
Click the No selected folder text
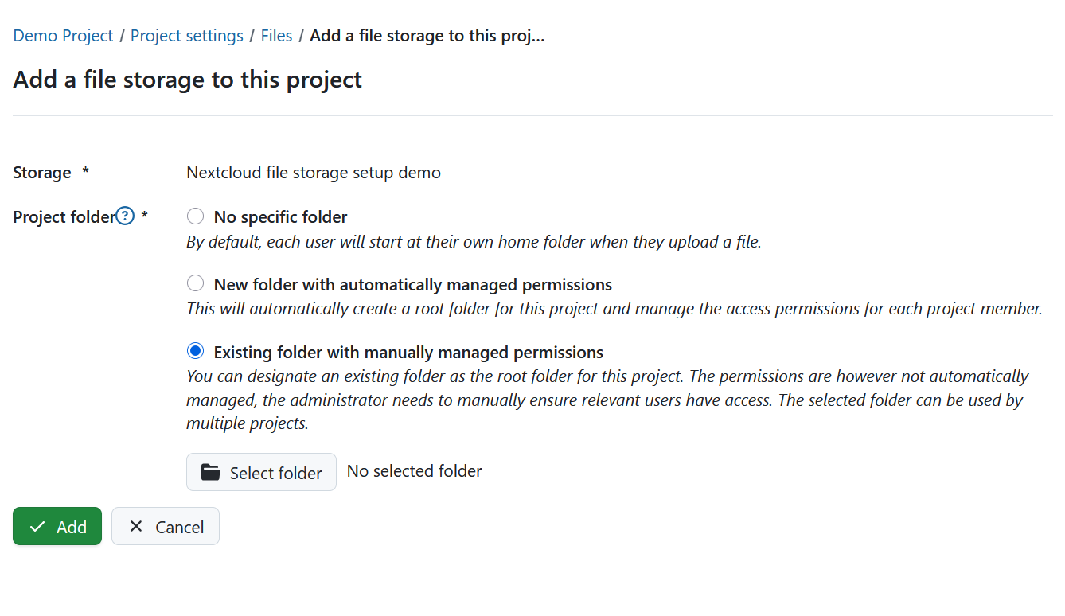[x=414, y=470]
